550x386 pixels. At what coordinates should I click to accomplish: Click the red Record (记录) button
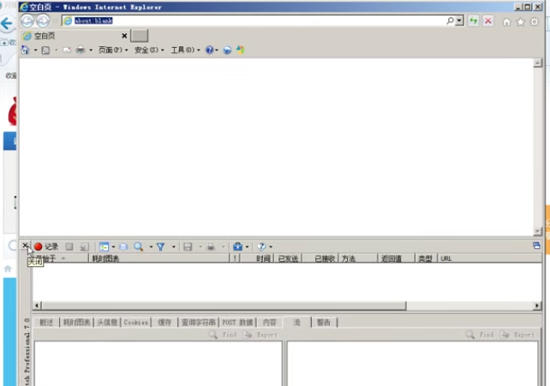pos(46,246)
